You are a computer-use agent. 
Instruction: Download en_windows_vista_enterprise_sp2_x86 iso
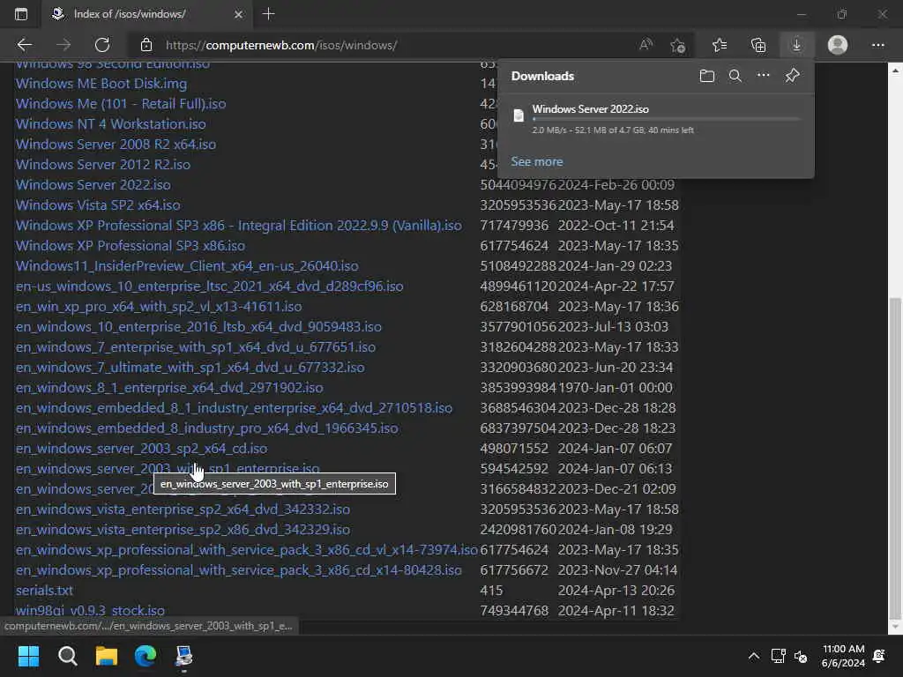(x=183, y=529)
